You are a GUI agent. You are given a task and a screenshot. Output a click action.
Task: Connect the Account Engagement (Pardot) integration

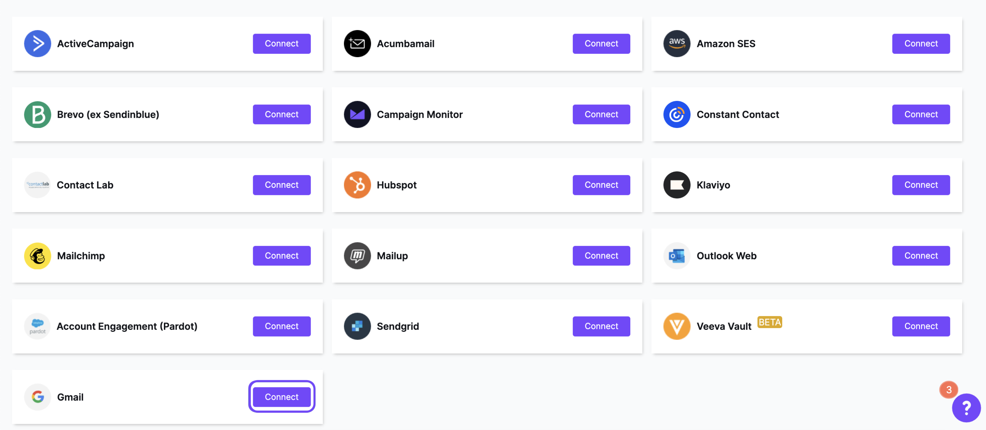282,326
